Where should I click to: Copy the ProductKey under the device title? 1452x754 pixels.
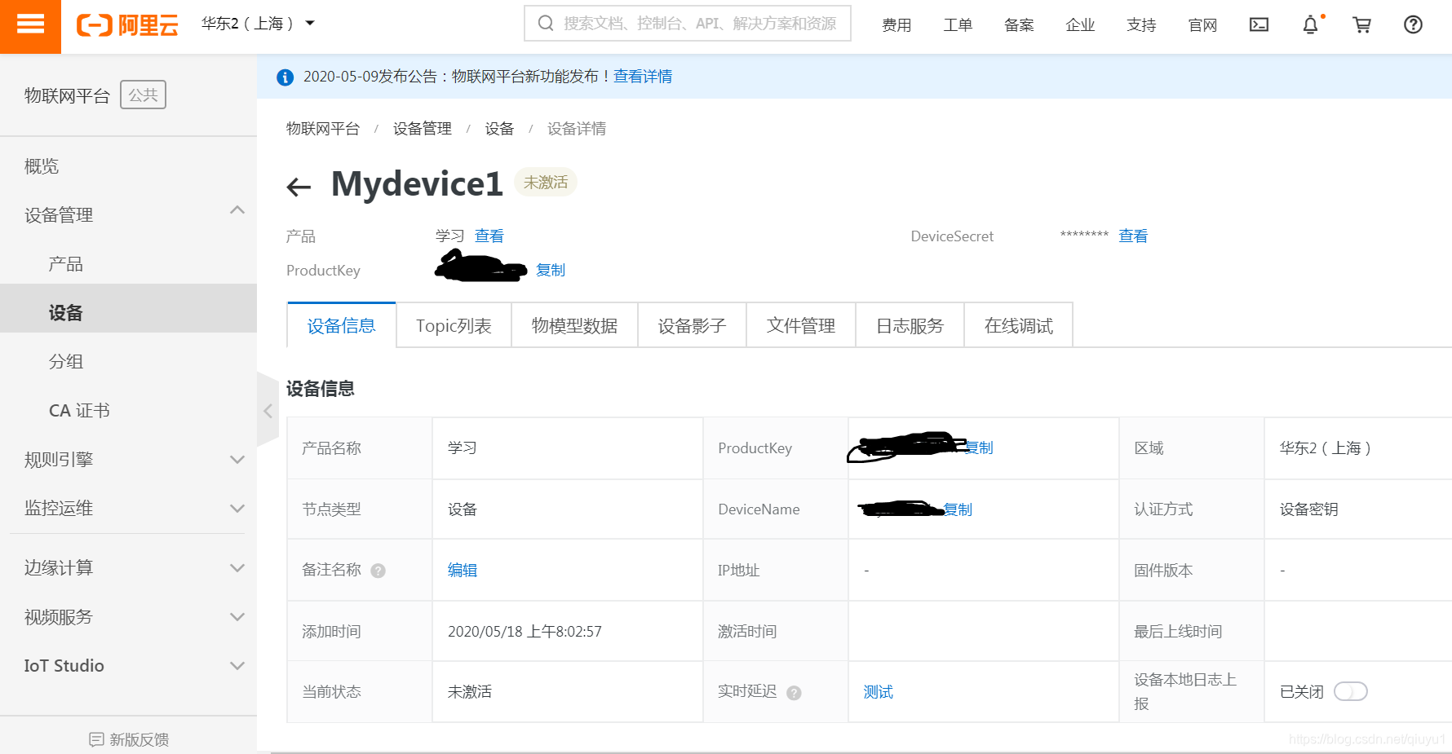(x=551, y=270)
